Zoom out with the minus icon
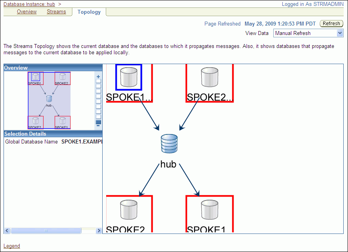 coord(98,126)
